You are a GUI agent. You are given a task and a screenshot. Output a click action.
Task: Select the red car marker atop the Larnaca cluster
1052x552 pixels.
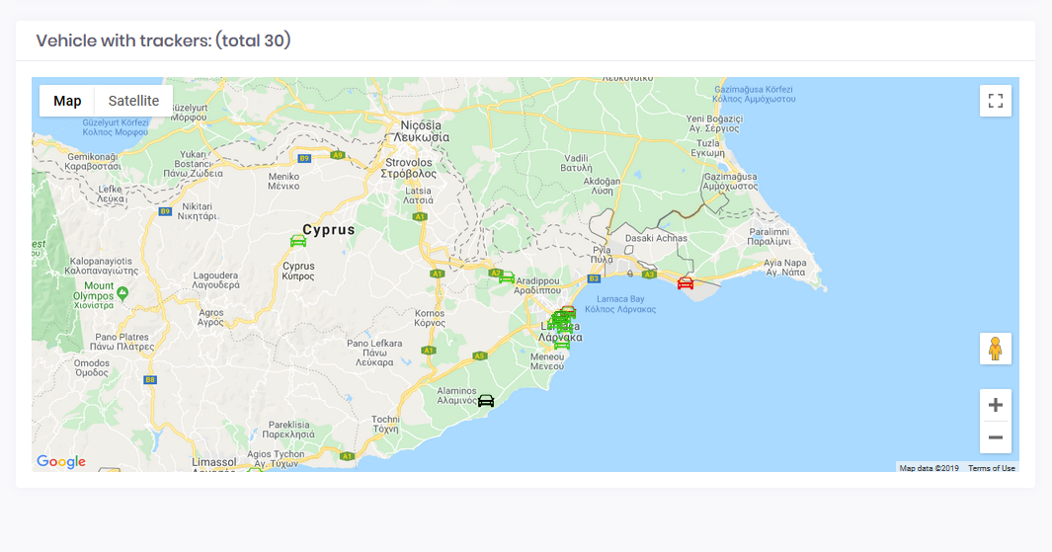pos(569,310)
